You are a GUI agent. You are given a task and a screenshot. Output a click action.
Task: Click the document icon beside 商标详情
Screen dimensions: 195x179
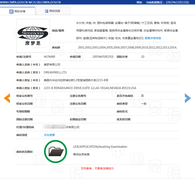pos(12,11)
